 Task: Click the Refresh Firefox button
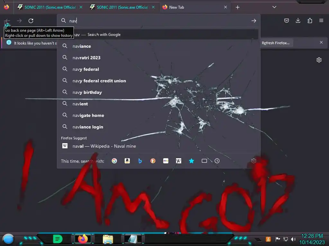(x=275, y=43)
